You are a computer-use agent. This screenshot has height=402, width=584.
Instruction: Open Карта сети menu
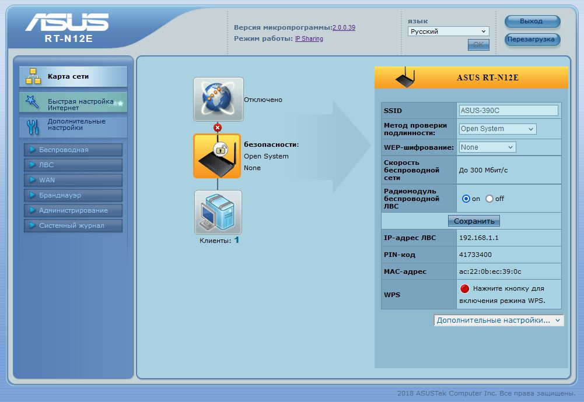coord(74,76)
